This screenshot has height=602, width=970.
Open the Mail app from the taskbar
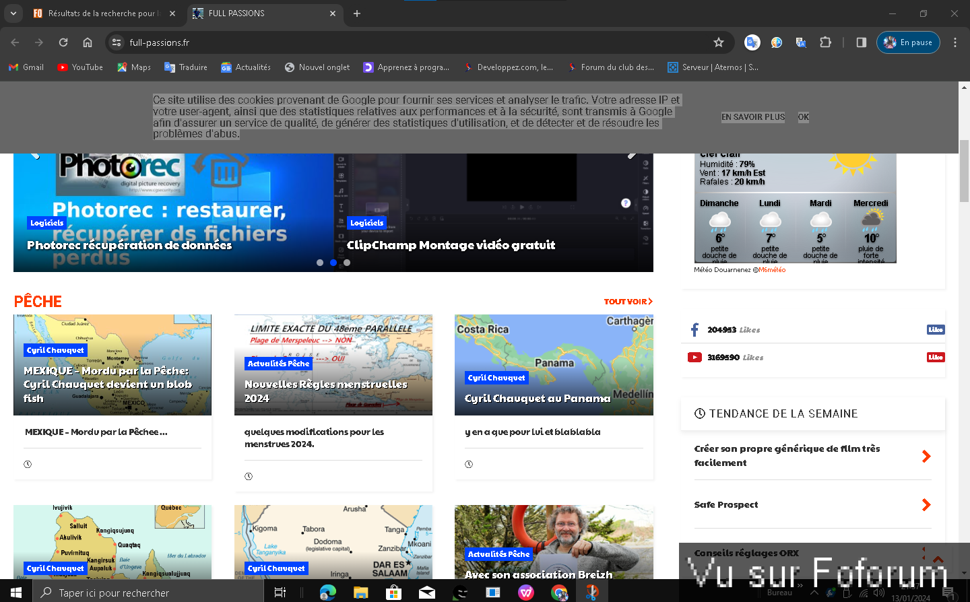coord(426,593)
